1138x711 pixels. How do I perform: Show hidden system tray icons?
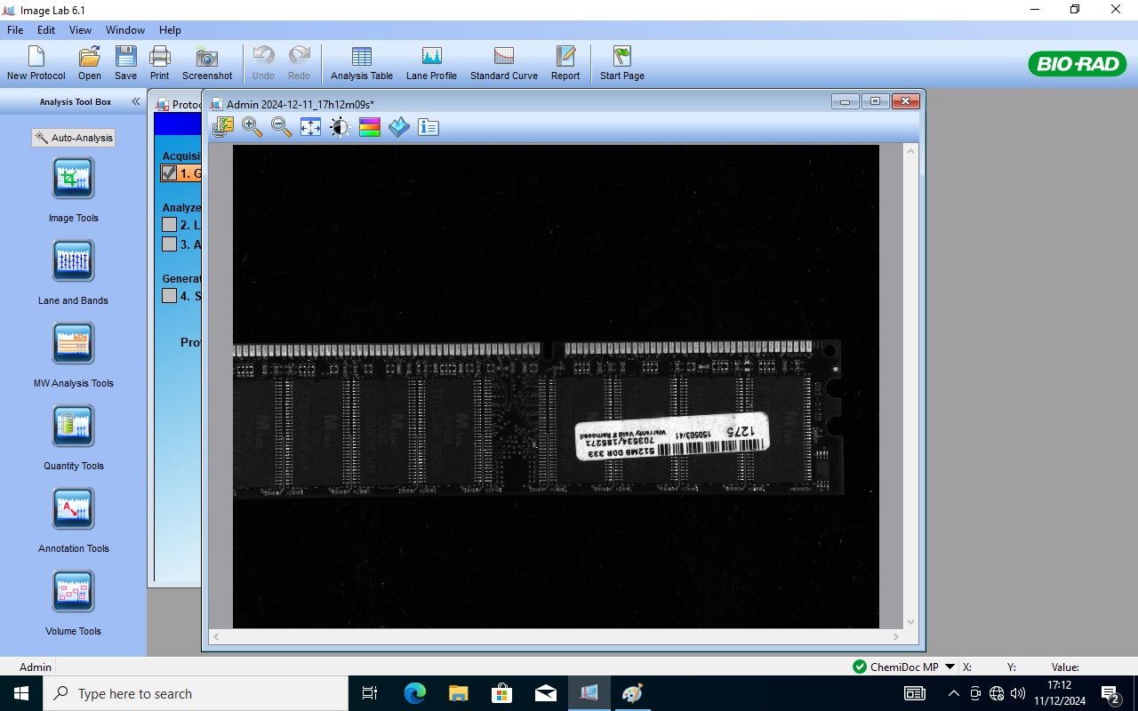click(x=953, y=693)
